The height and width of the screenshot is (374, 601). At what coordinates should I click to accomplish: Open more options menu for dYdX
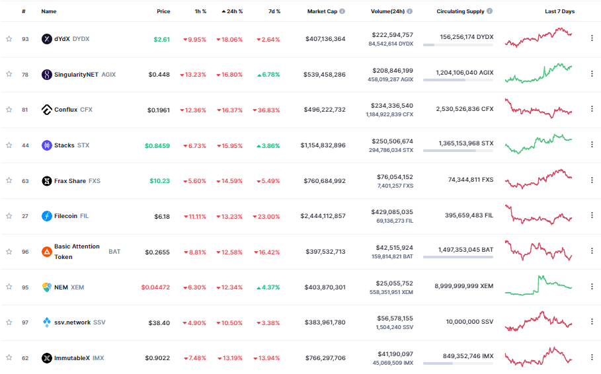tap(592, 38)
